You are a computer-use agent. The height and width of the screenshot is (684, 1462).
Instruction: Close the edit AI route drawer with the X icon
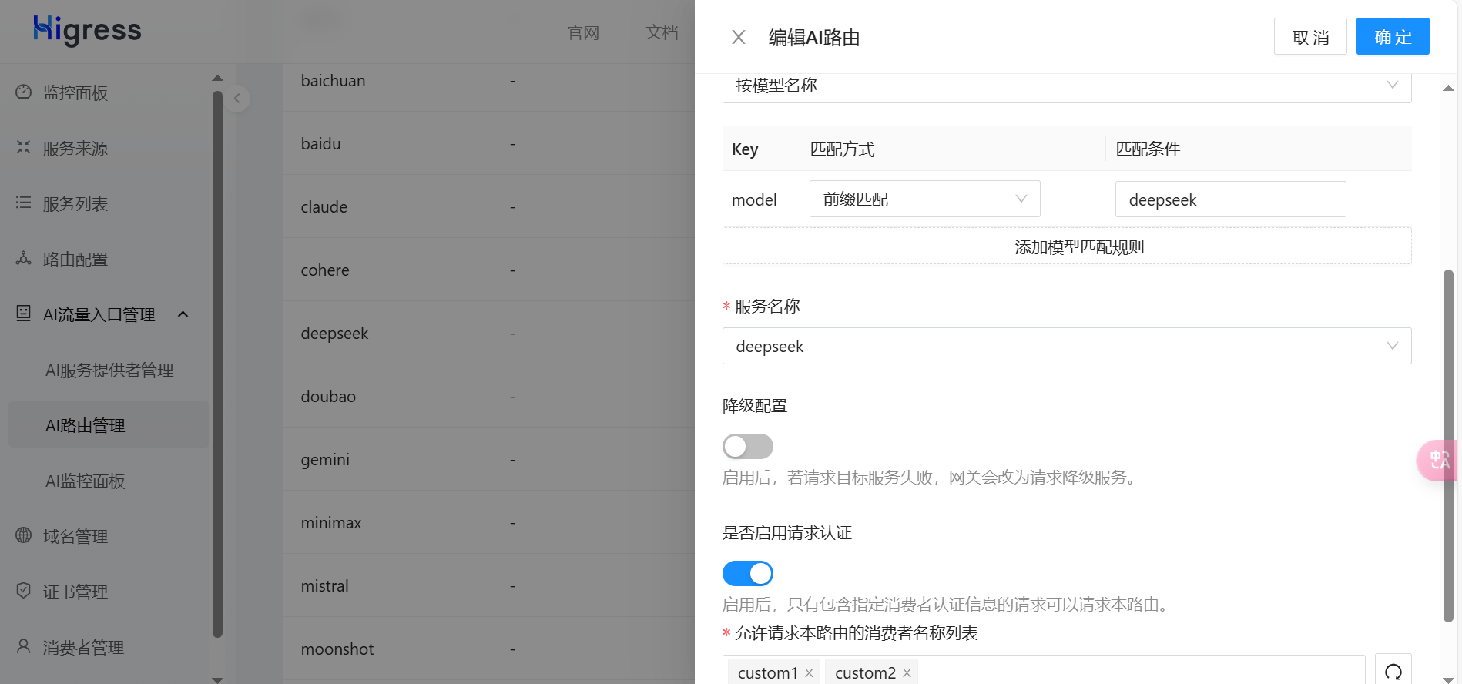click(x=738, y=37)
